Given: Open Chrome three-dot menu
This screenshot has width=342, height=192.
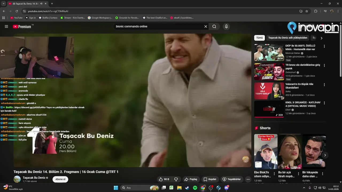Looking at the screenshot, I should tap(338, 11).
